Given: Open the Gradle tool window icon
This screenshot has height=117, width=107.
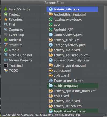Looking at the screenshot, I should [6, 50].
